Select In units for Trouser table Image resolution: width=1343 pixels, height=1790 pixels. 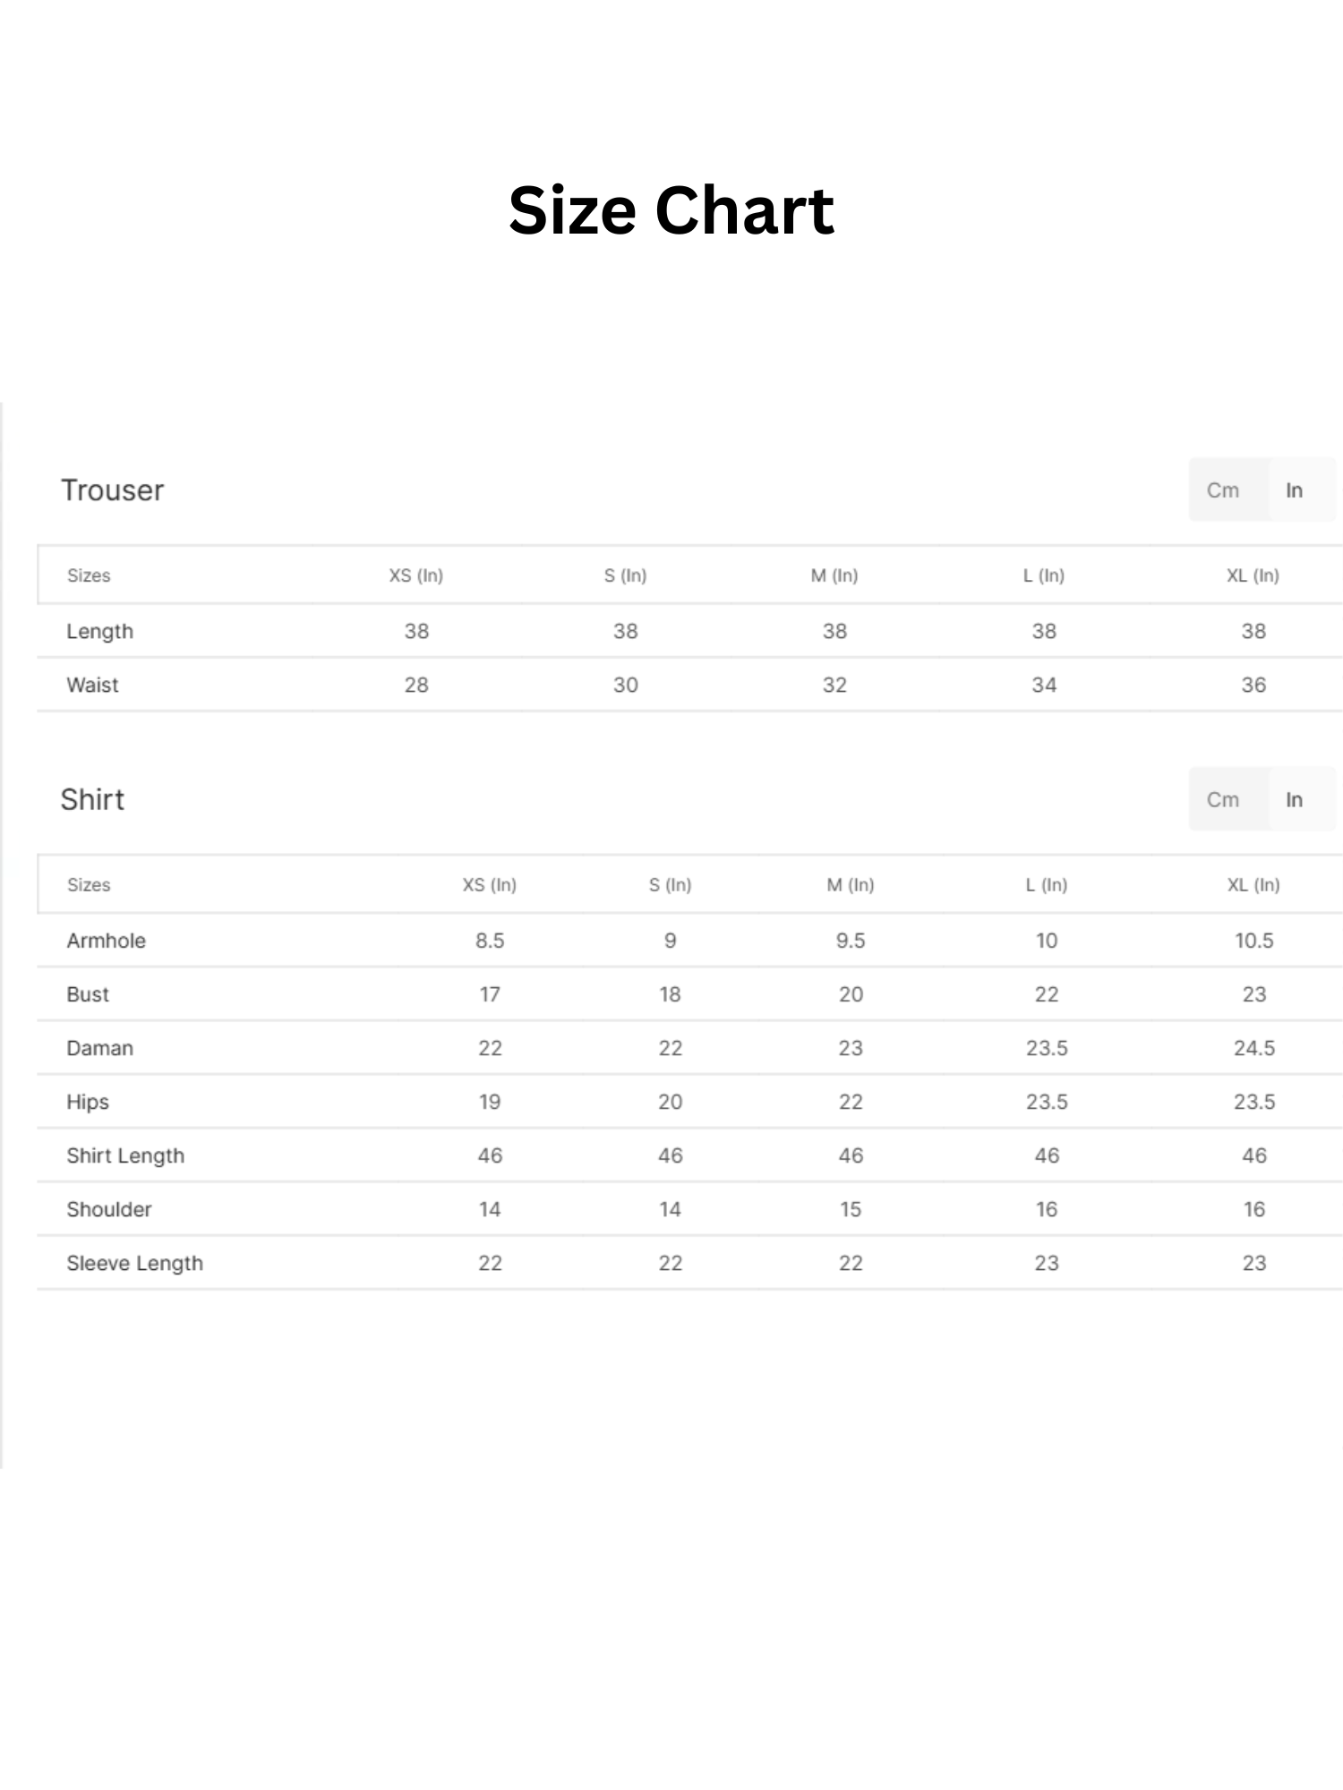coord(1296,490)
